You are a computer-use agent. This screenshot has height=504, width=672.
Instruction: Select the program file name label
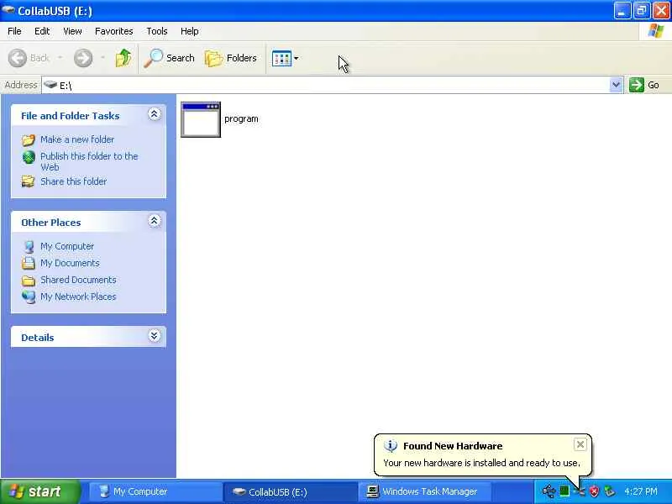(241, 118)
